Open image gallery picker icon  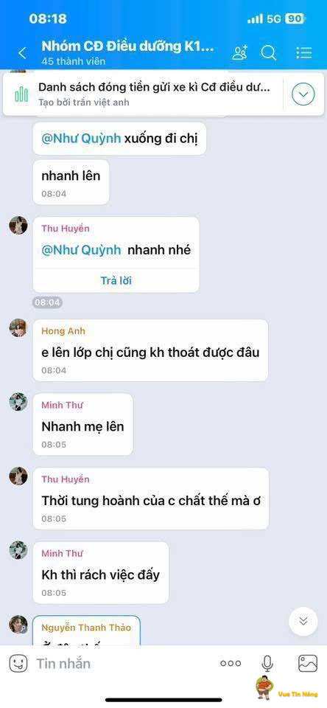pos(308,663)
